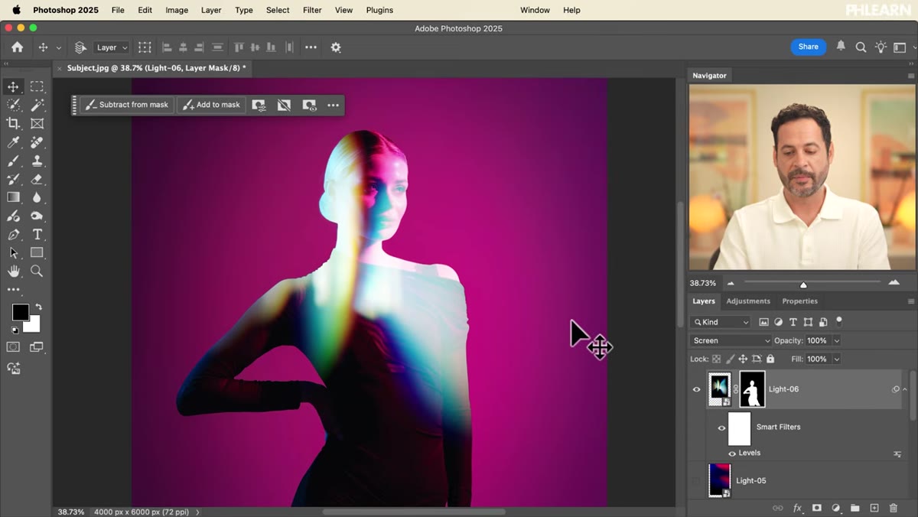Create new adjustment layer icon

(836, 508)
